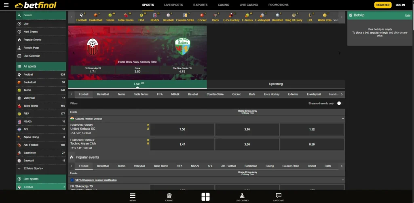Open the E-Sports top menu

click(x=200, y=5)
